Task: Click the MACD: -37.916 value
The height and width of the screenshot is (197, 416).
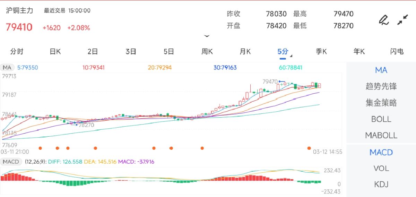Action: point(136,162)
